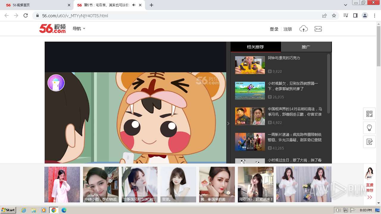Click the taskbar clock showing 8:03 PM

pos(366,210)
